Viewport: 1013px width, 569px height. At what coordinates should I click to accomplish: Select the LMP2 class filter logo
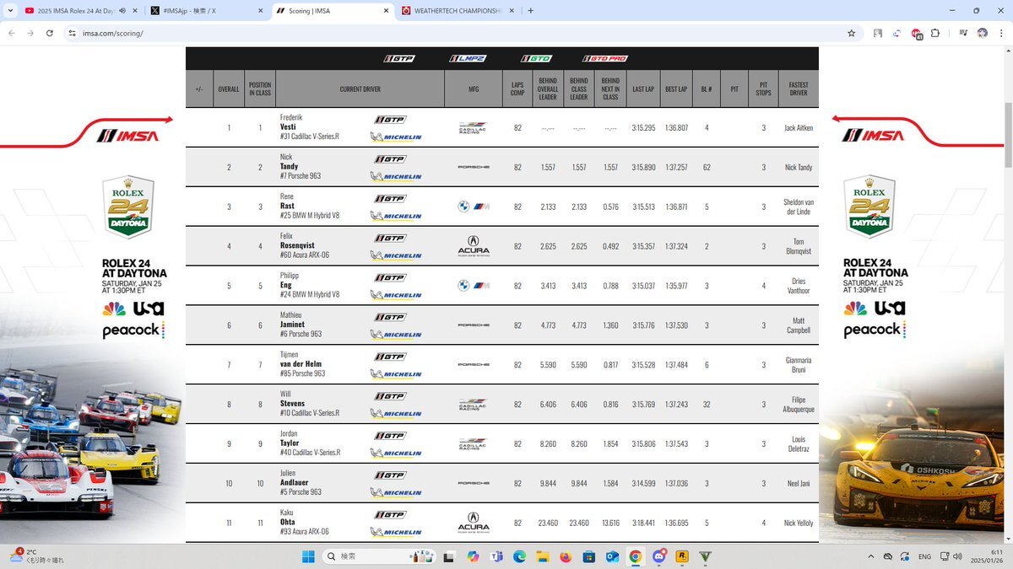pyautogui.click(x=468, y=58)
